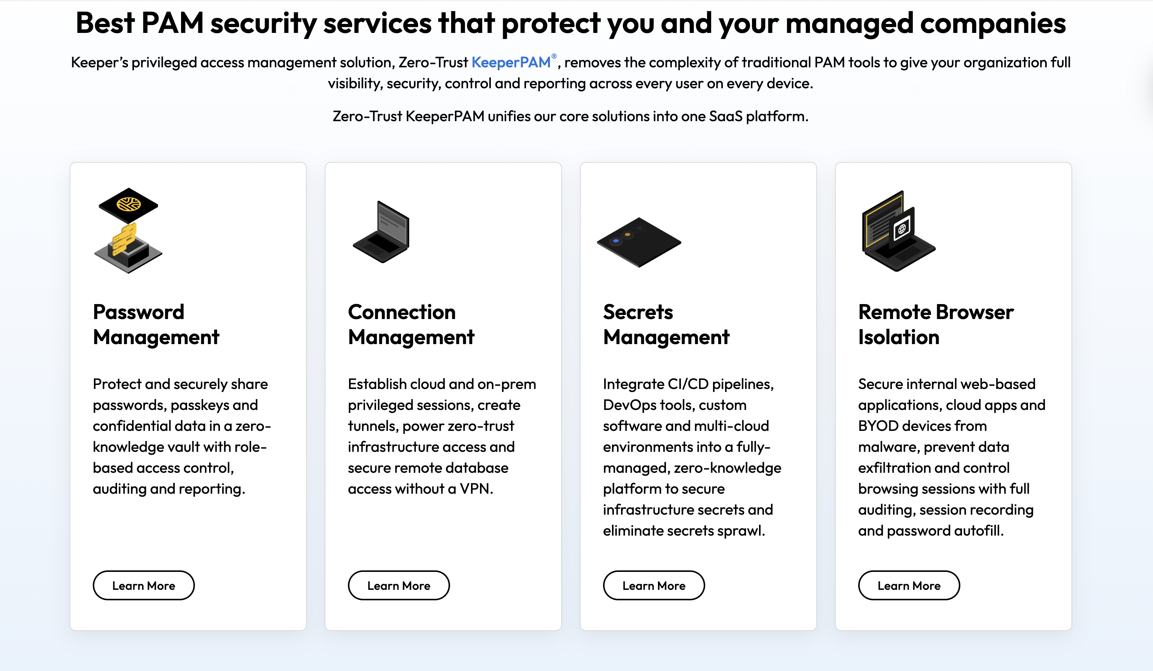
Task: Click the Remote Browser Isolation icon
Action: tap(898, 231)
